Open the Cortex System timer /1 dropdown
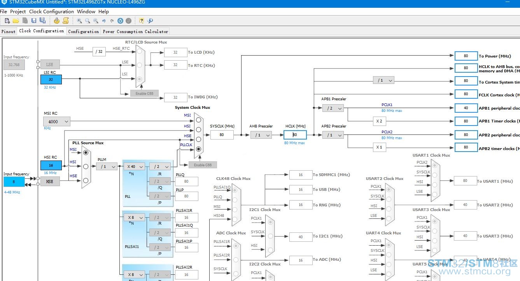 click(383, 80)
